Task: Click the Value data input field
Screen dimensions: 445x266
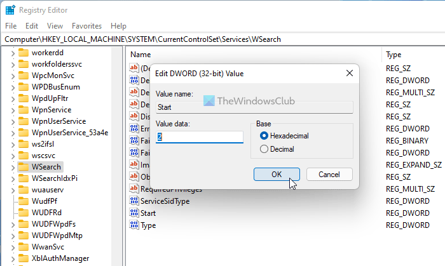Action: click(x=200, y=137)
